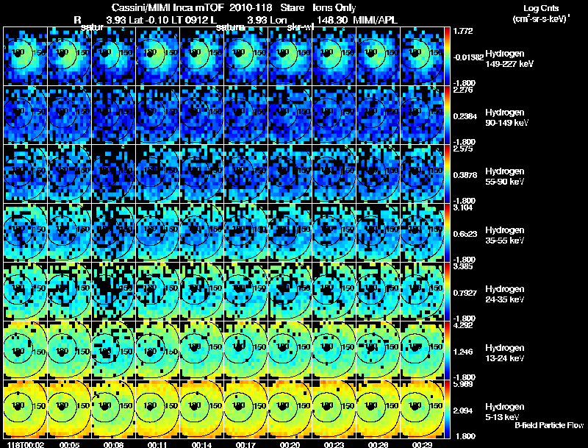Viewport: 588px width, 448px height.
Task: Click the 00:29 time label
Action: [x=422, y=444]
